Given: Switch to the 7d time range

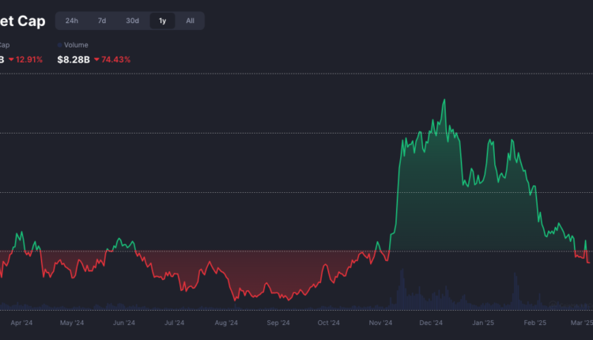Looking at the screenshot, I should coord(101,21).
